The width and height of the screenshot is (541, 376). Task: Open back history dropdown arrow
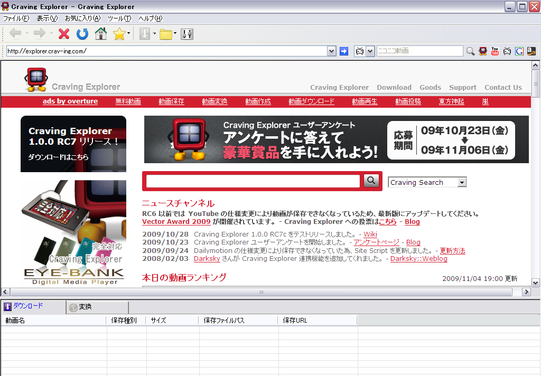pyautogui.click(x=27, y=33)
